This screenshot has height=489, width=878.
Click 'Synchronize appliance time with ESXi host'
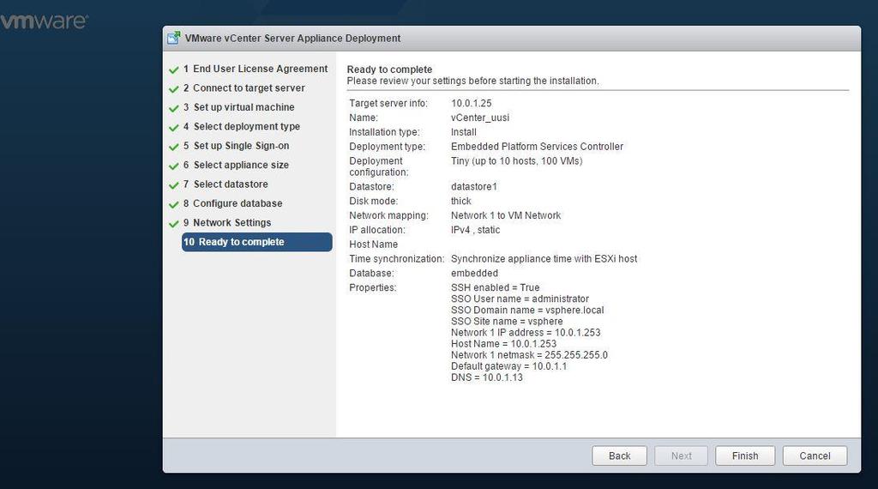pyautogui.click(x=544, y=259)
